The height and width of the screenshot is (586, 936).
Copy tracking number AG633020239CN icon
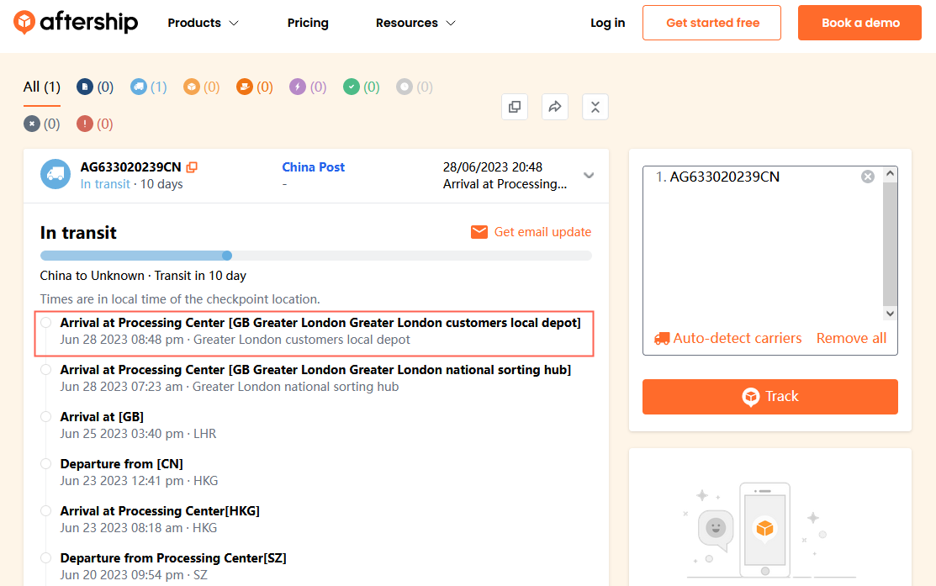[x=192, y=167]
